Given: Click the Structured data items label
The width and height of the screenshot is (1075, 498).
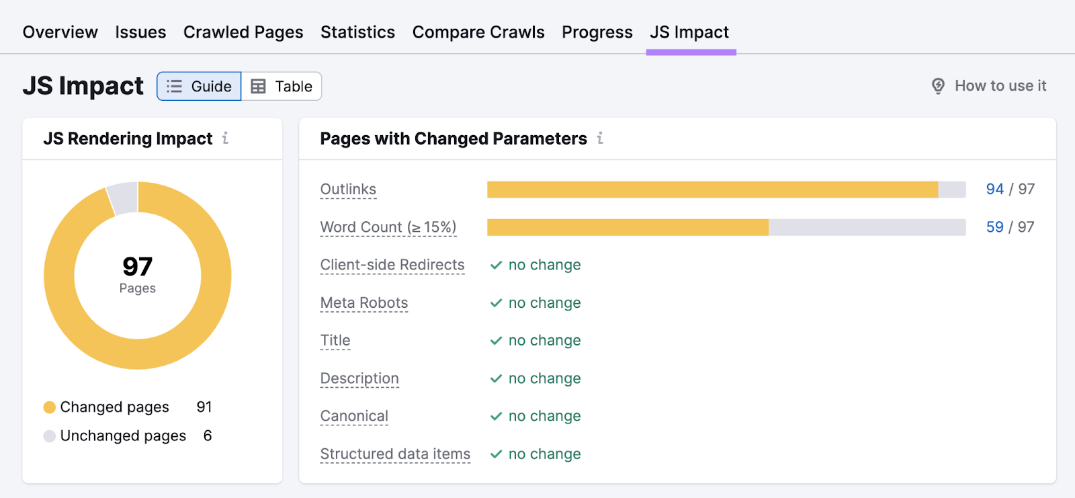Looking at the screenshot, I should pyautogui.click(x=395, y=454).
